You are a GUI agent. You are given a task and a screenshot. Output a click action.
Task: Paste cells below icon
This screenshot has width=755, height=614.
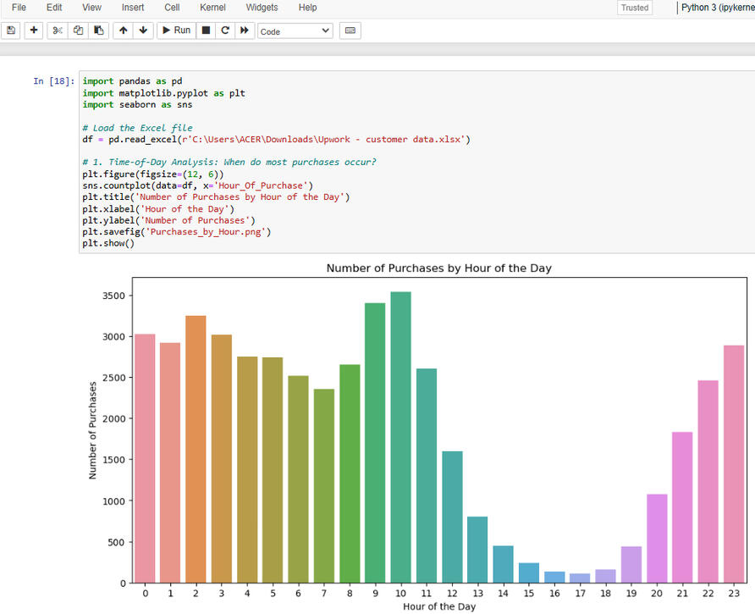coord(99,30)
